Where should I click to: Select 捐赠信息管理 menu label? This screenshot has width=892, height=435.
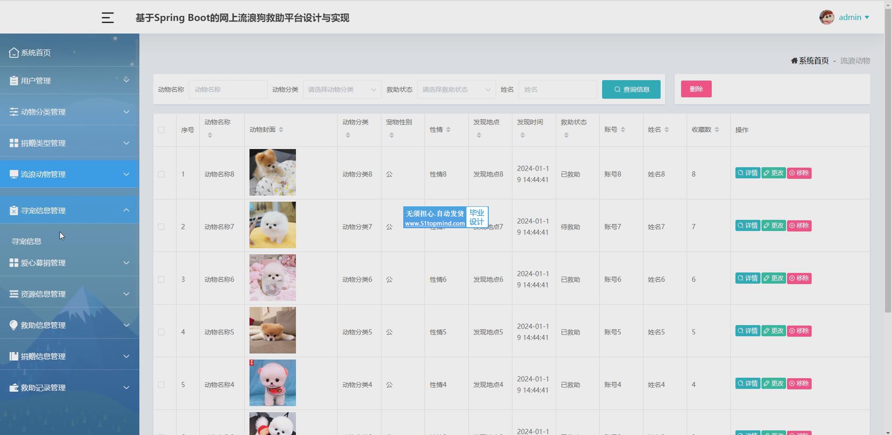point(43,356)
